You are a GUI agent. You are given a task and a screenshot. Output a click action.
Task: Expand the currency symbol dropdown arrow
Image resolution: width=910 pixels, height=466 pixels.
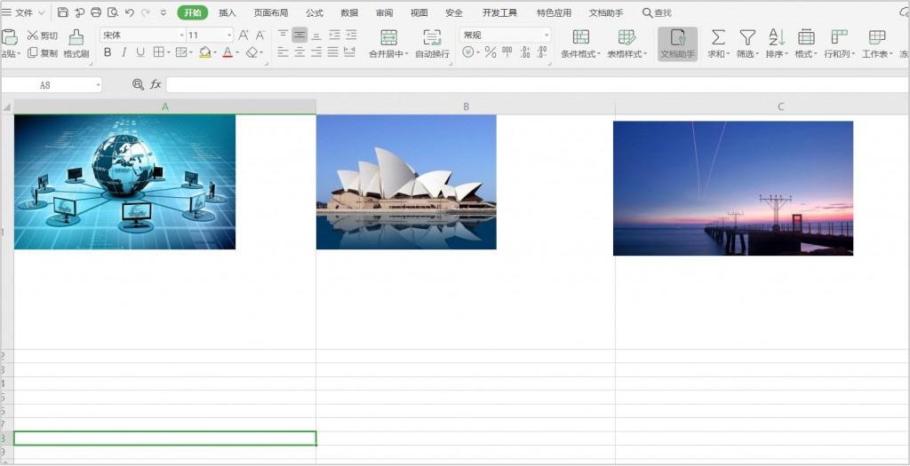pos(478,52)
